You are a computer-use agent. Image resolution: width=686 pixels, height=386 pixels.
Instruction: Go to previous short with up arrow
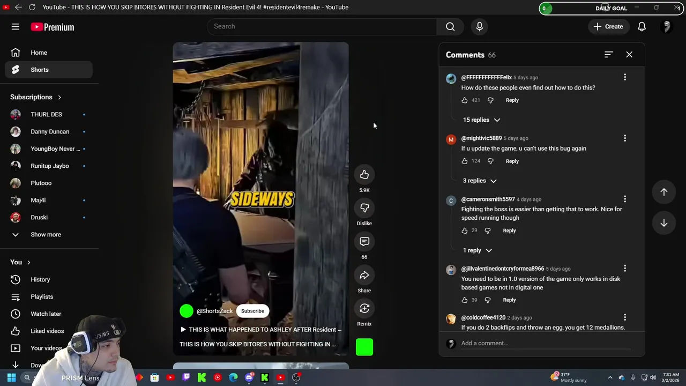click(x=663, y=192)
